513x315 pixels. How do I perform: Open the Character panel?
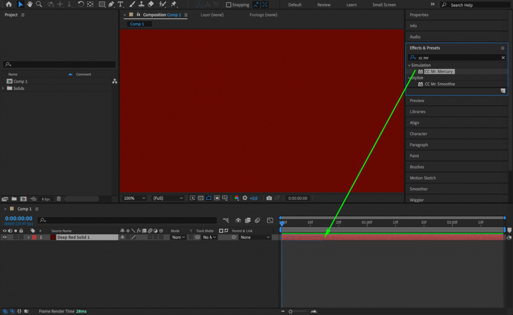click(x=420, y=134)
